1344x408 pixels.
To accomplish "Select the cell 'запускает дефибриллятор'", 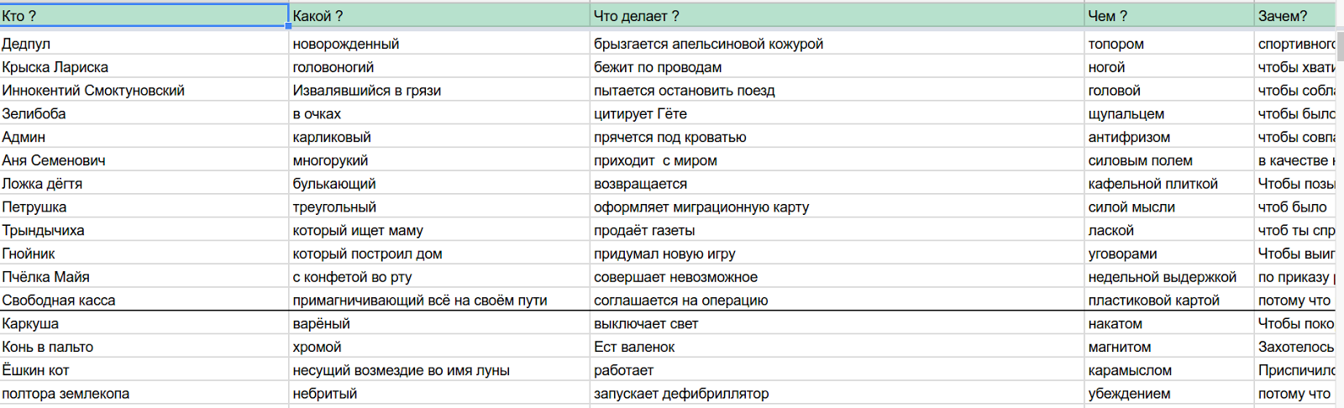I will click(837, 394).
